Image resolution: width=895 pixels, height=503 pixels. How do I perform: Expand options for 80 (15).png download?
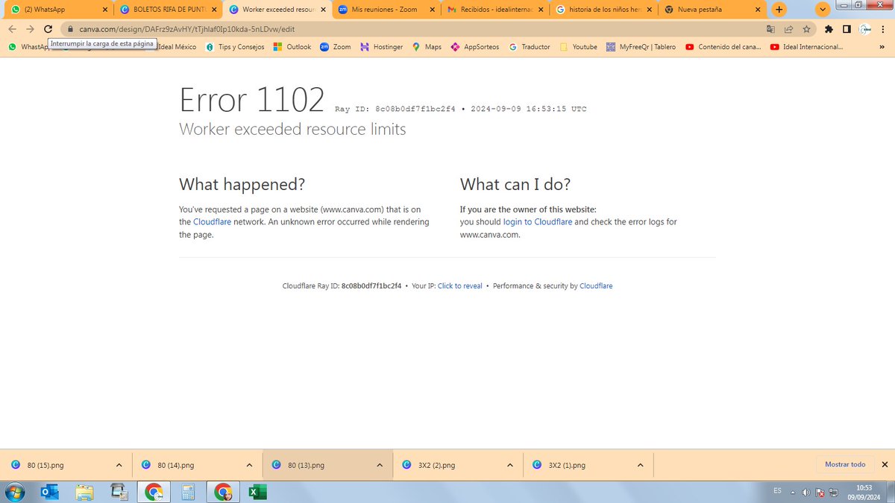tap(119, 465)
